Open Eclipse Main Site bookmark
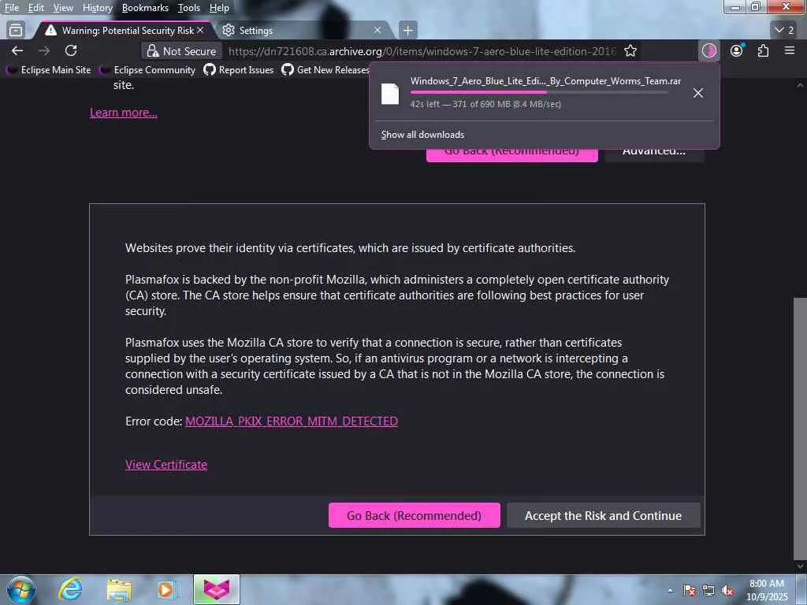807x605 pixels. click(49, 69)
